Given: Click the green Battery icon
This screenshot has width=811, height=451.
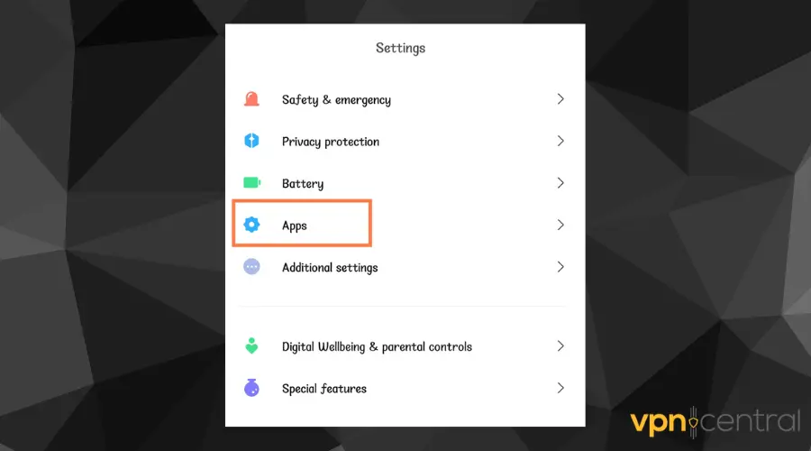Looking at the screenshot, I should (x=252, y=183).
